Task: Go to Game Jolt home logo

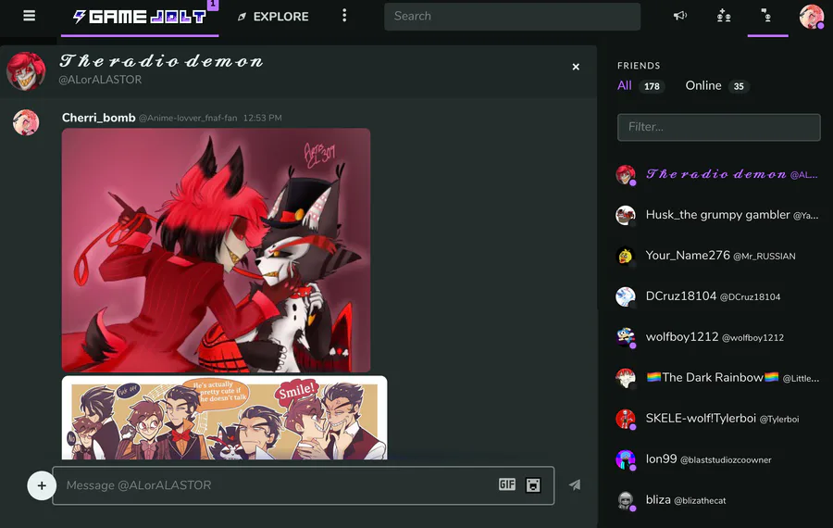Action: pyautogui.click(x=139, y=17)
